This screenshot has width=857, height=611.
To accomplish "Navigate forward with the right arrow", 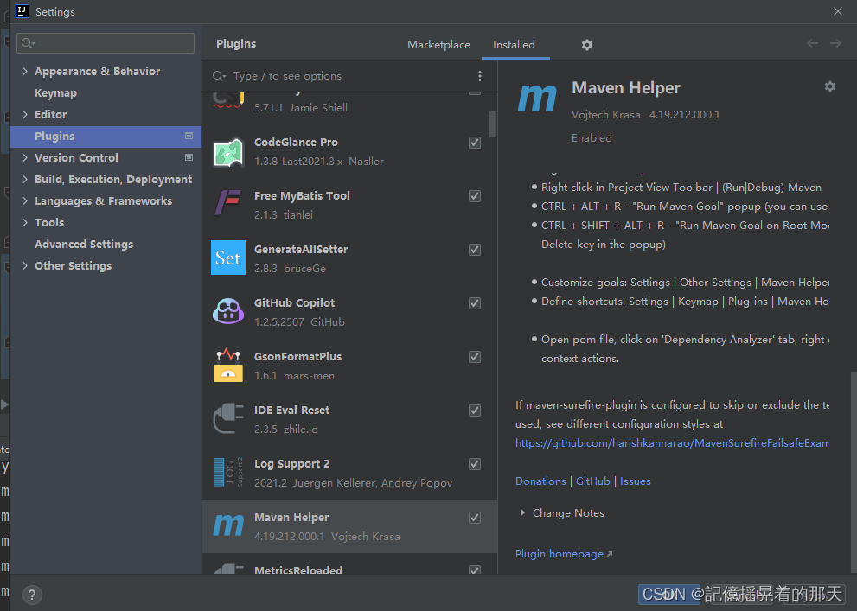I will click(x=835, y=43).
